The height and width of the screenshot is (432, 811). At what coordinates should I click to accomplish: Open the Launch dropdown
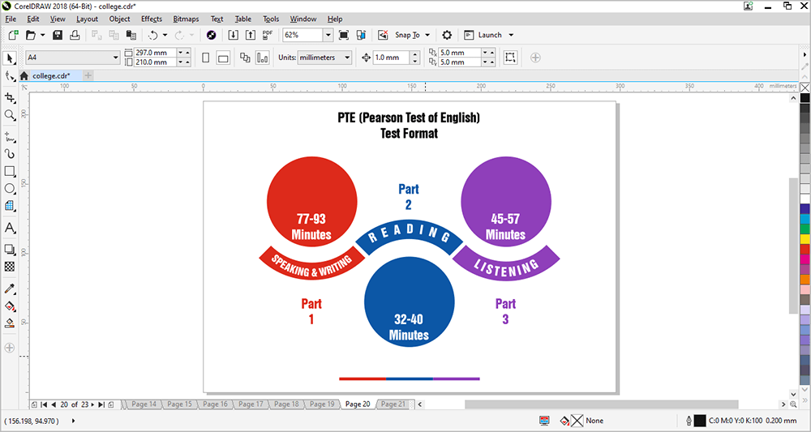[x=511, y=35]
